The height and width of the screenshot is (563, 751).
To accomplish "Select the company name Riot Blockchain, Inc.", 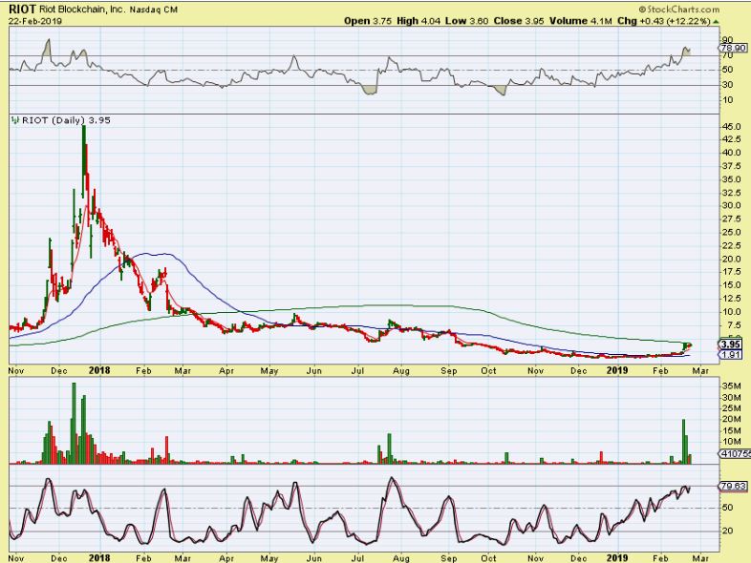I will (82, 10).
